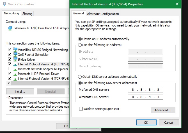This screenshot has width=188, height=133.
Task: Select Use the following IP address
Action: tap(80, 45)
